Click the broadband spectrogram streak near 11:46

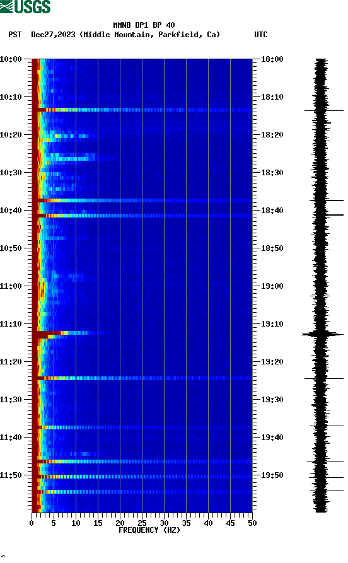(x=142, y=461)
